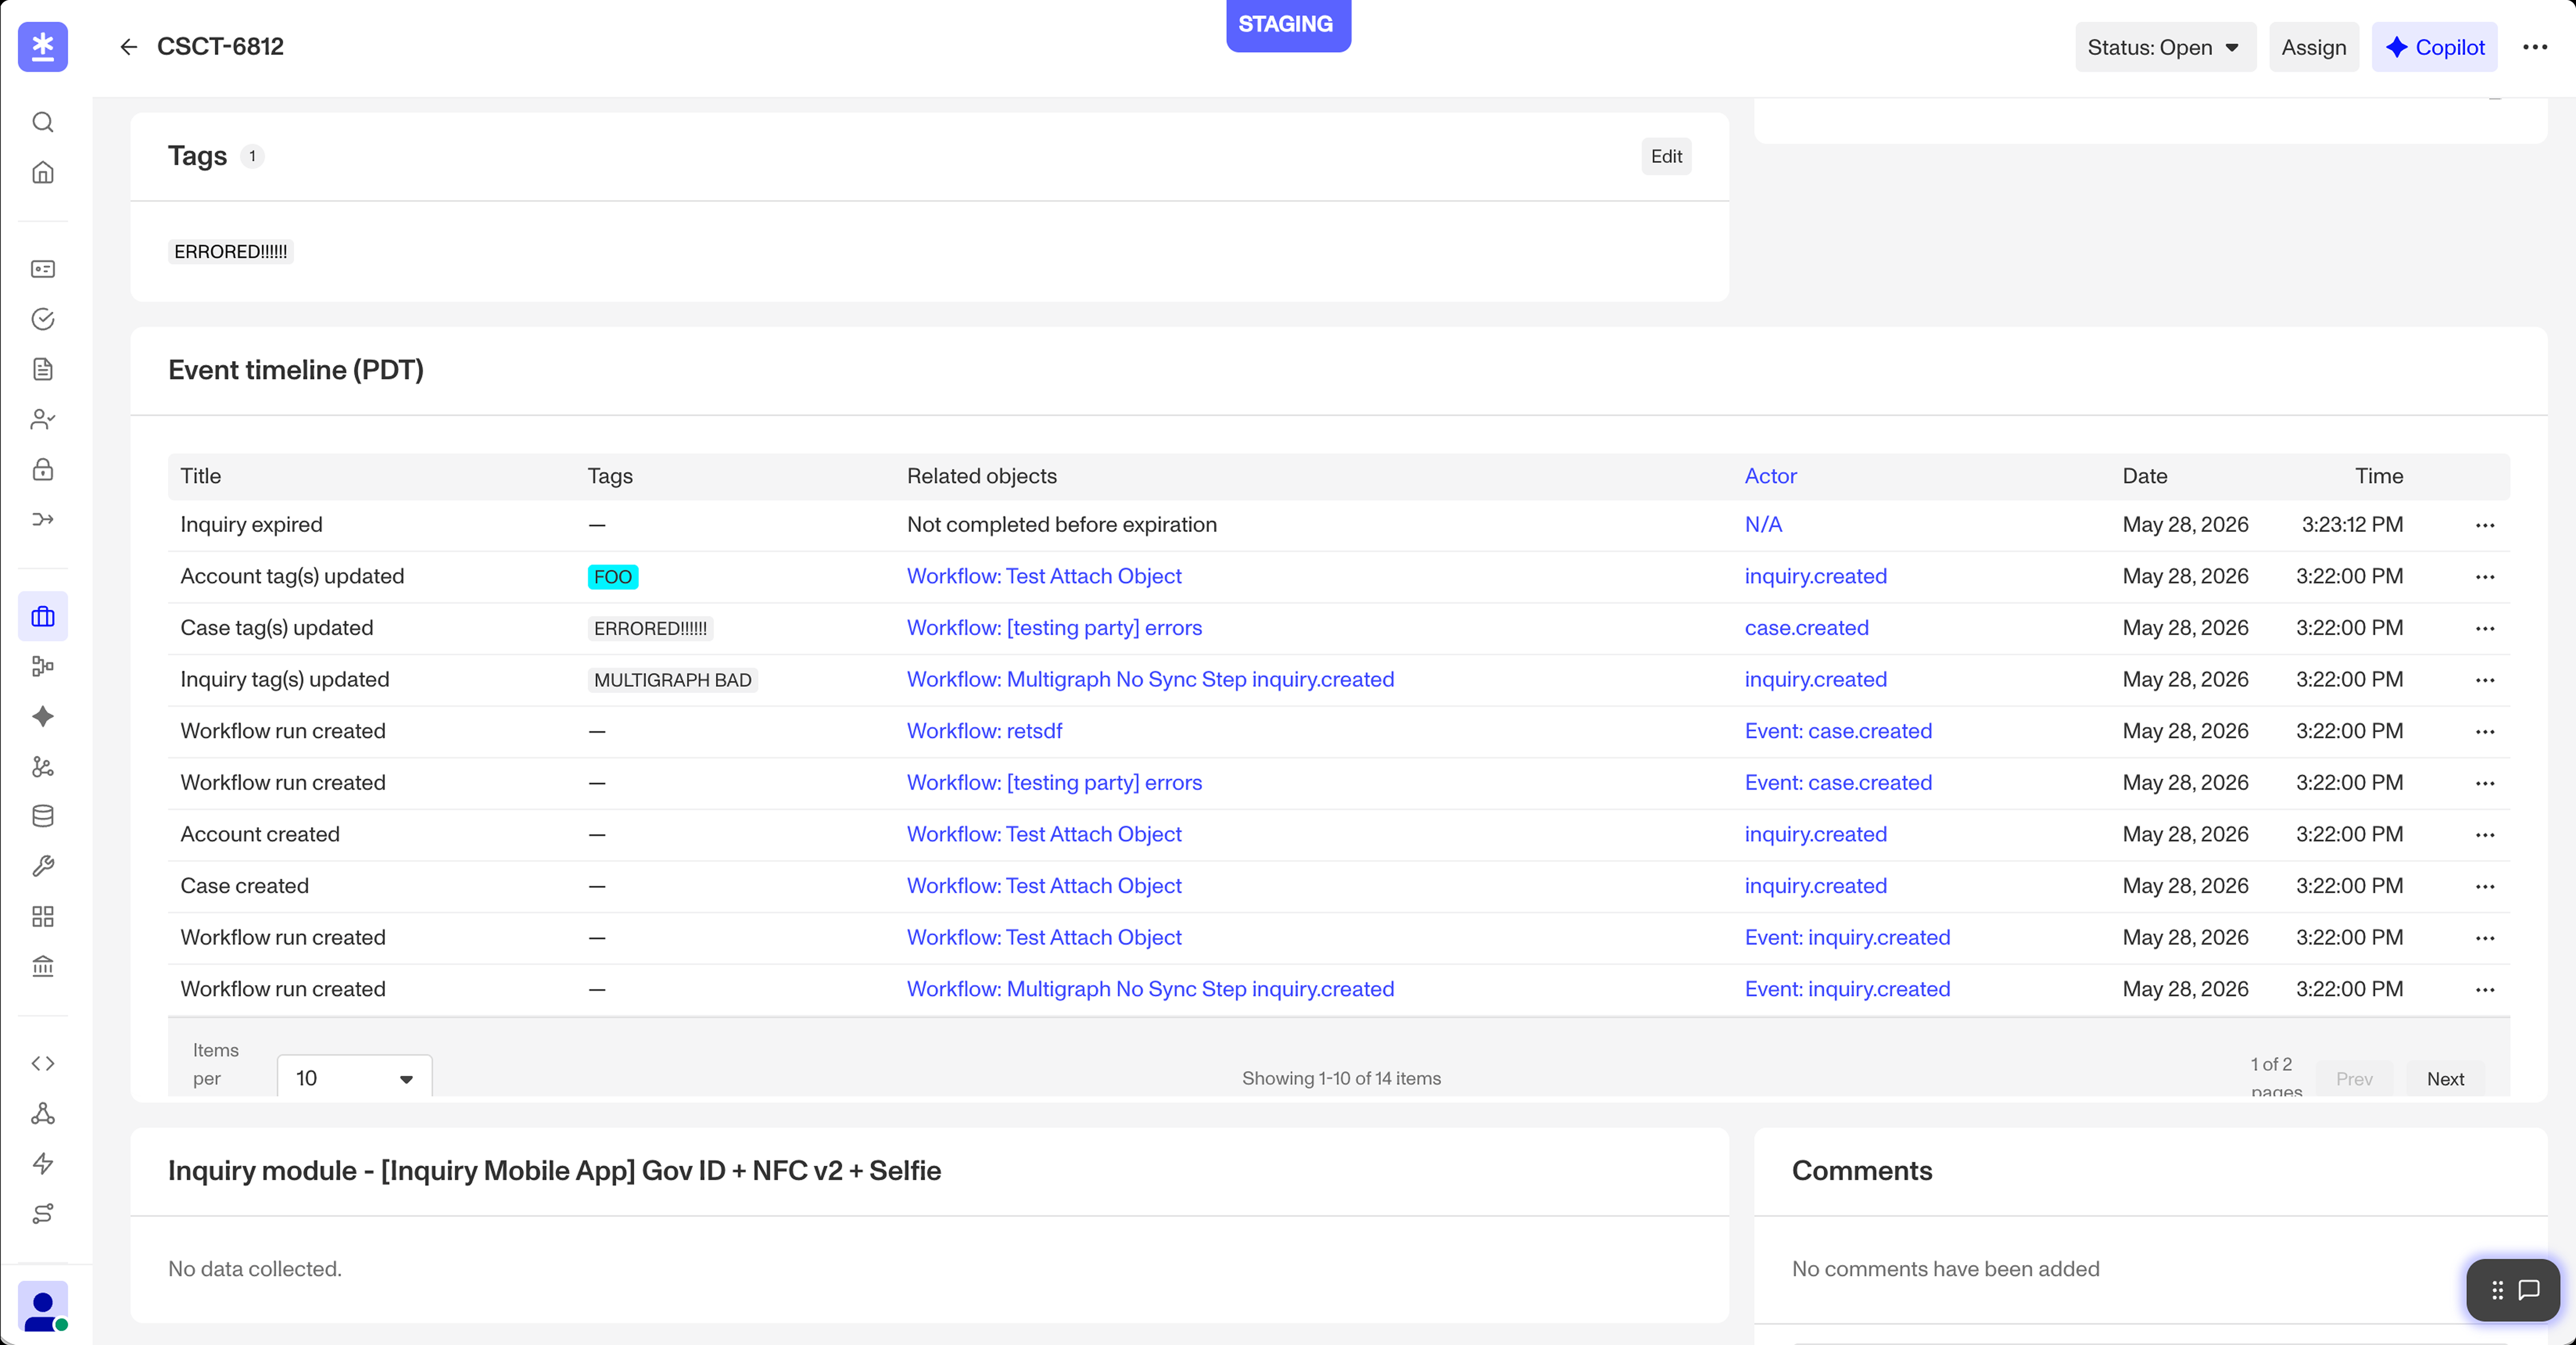
Task: Open the four-squares grid icon in the sidebar
Action: coord(43,916)
